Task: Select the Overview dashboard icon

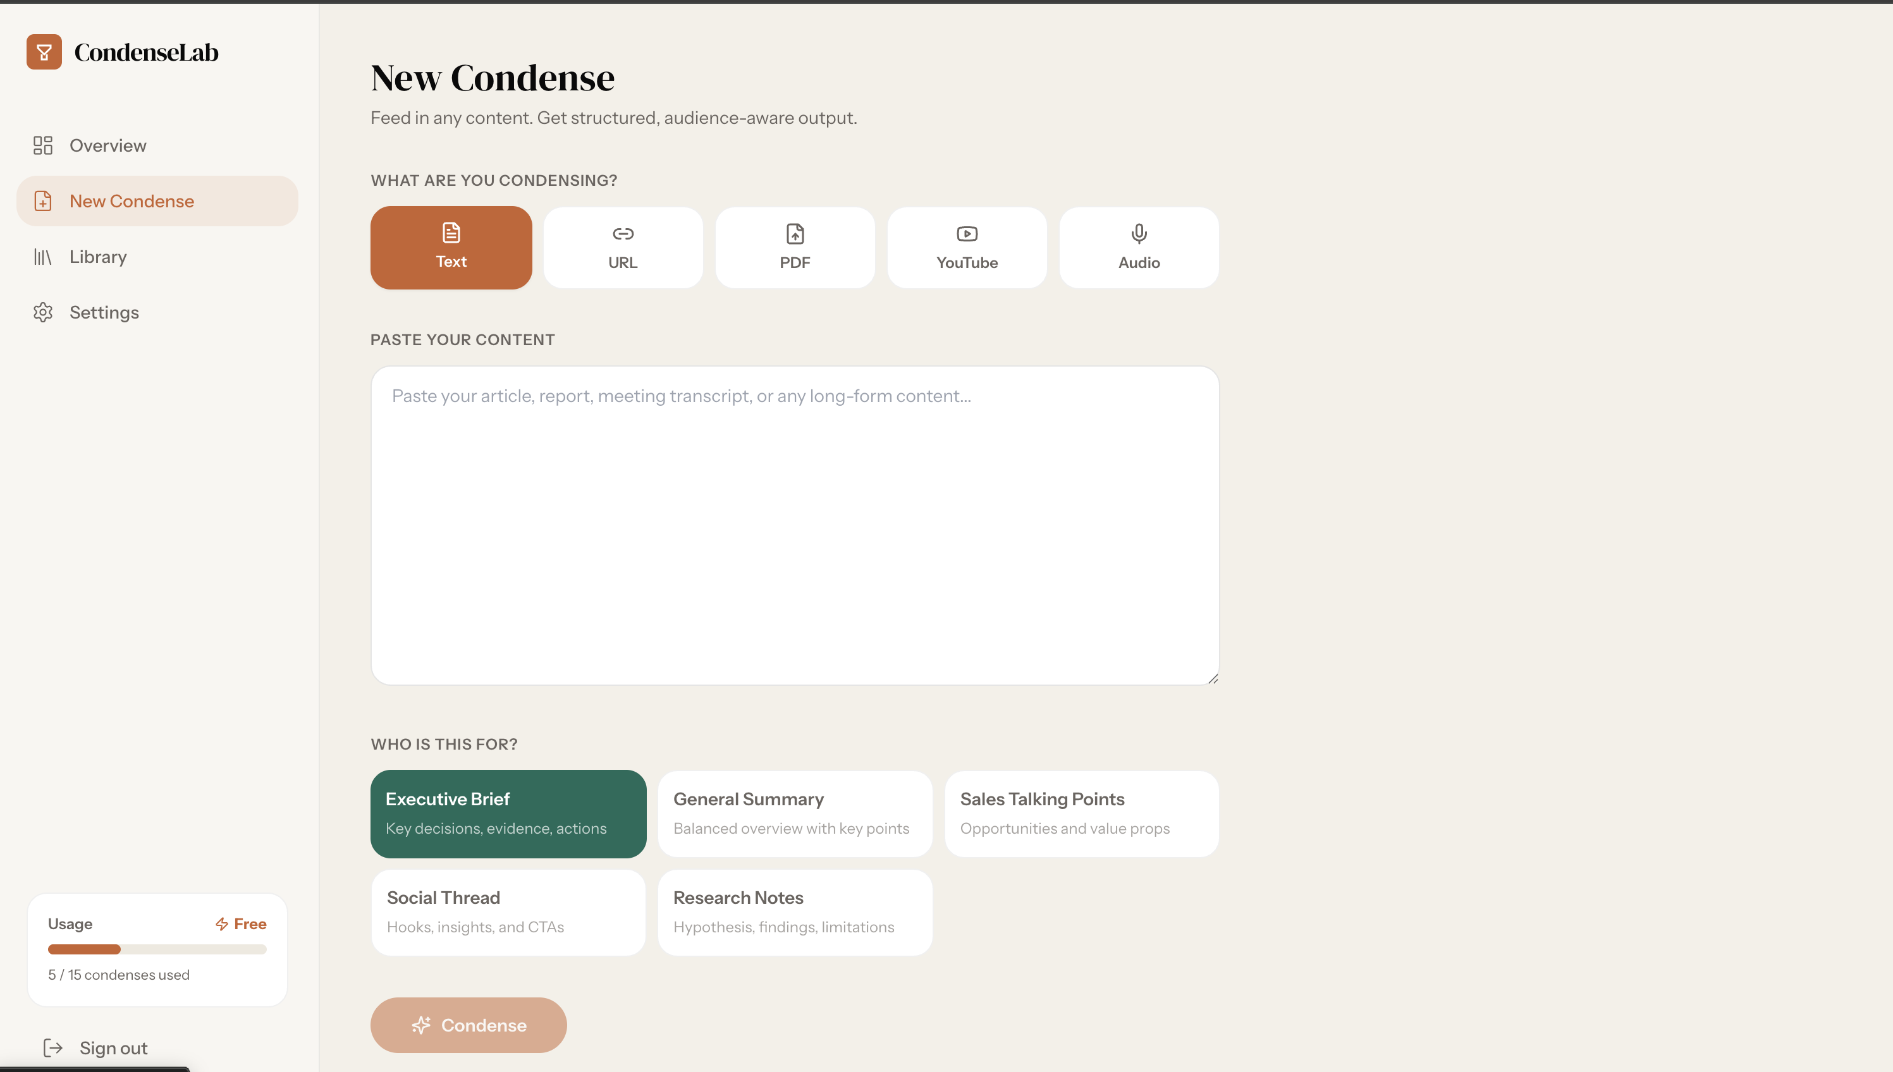Action: click(43, 145)
